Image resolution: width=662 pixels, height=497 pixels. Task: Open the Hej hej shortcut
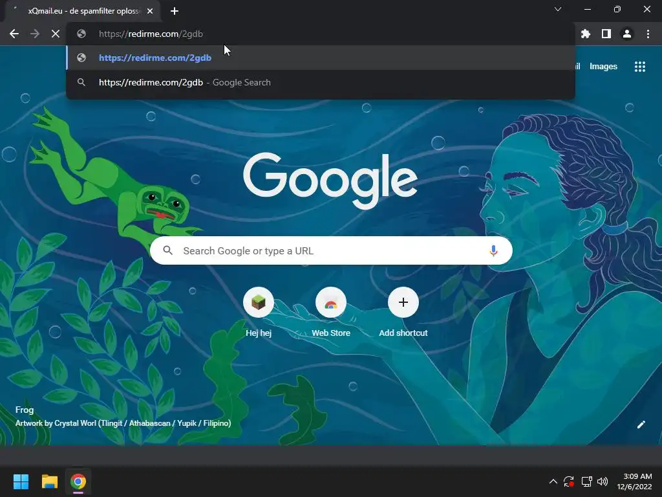[259, 313]
